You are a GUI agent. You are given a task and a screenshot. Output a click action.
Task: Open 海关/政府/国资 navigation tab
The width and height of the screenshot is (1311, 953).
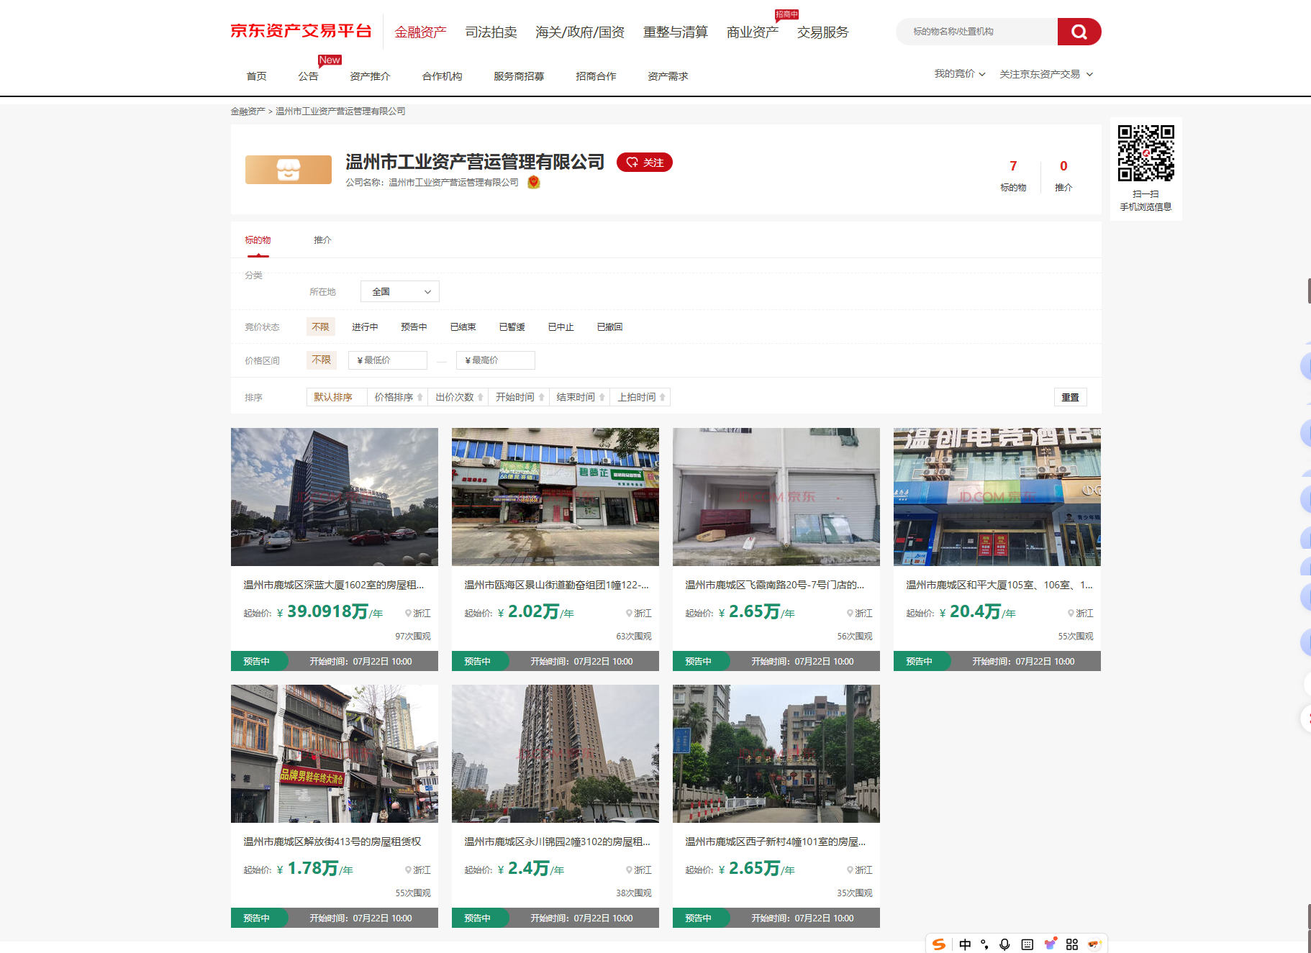point(580,32)
